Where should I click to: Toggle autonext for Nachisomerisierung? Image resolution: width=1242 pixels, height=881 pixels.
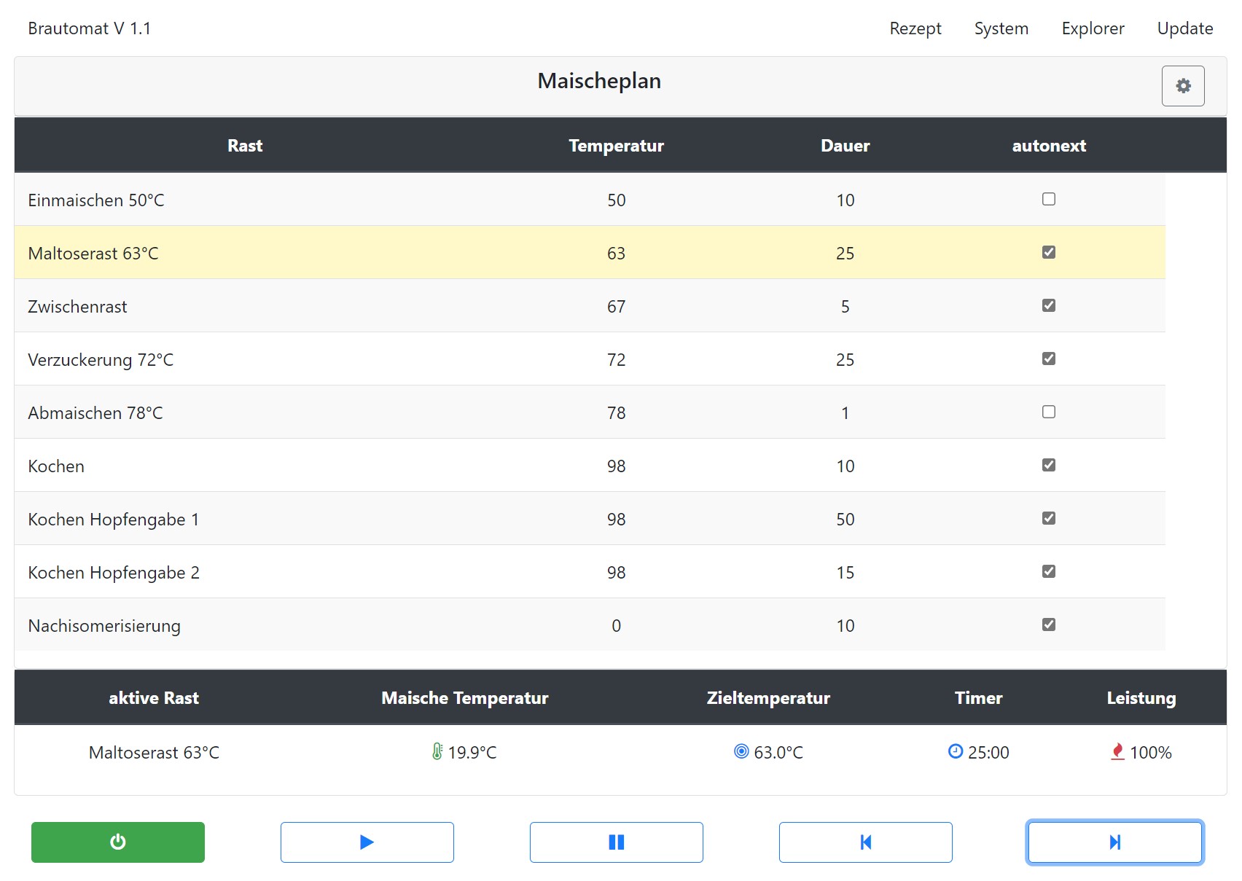coord(1049,624)
